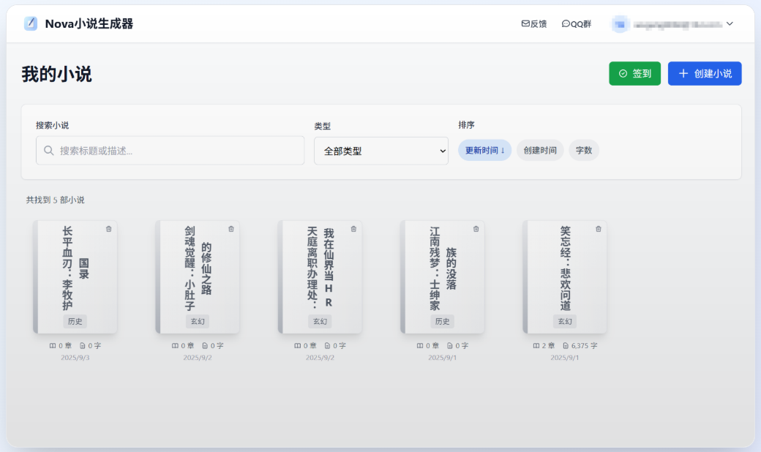The image size is (761, 452).
Task: Click trash icon on 笑忘经 book card
Action: coord(599,229)
